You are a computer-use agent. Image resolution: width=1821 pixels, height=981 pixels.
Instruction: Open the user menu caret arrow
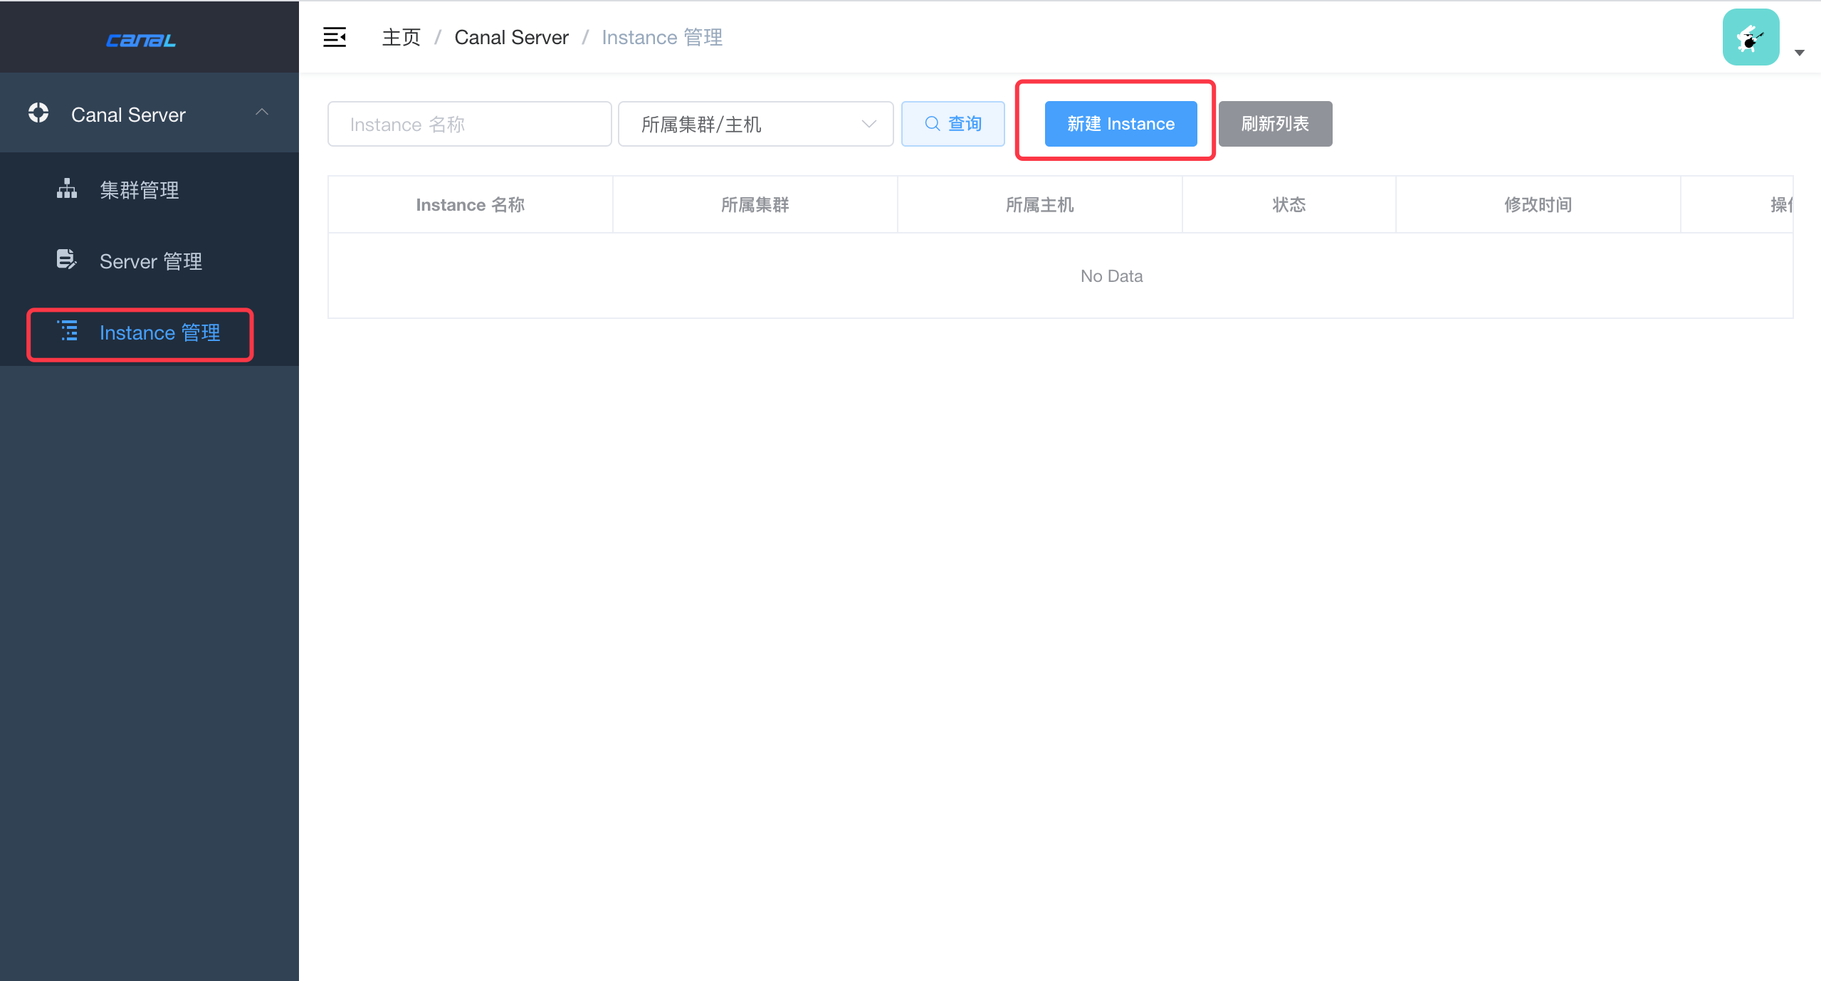point(1800,53)
